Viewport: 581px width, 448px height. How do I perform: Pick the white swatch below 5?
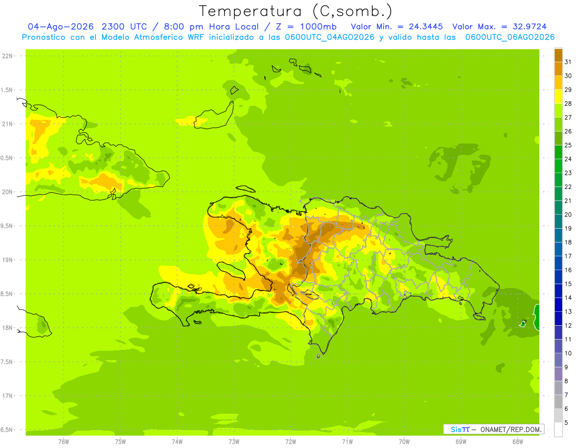point(558,430)
